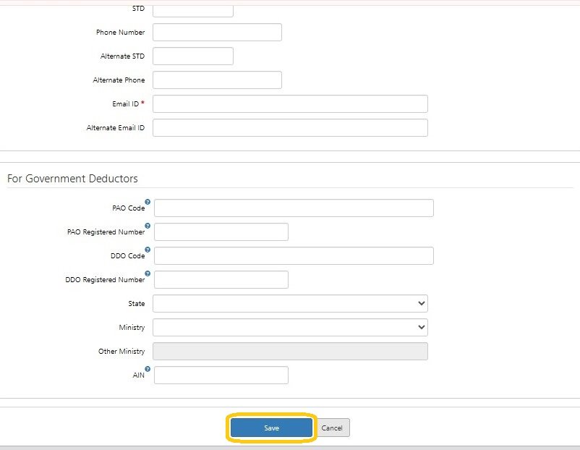This screenshot has height=450, width=580.
Task: Click the Alternate Email ID field
Action: 289,127
